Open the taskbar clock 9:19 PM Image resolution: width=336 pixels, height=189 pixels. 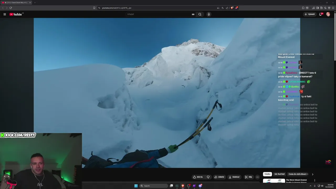point(329,186)
